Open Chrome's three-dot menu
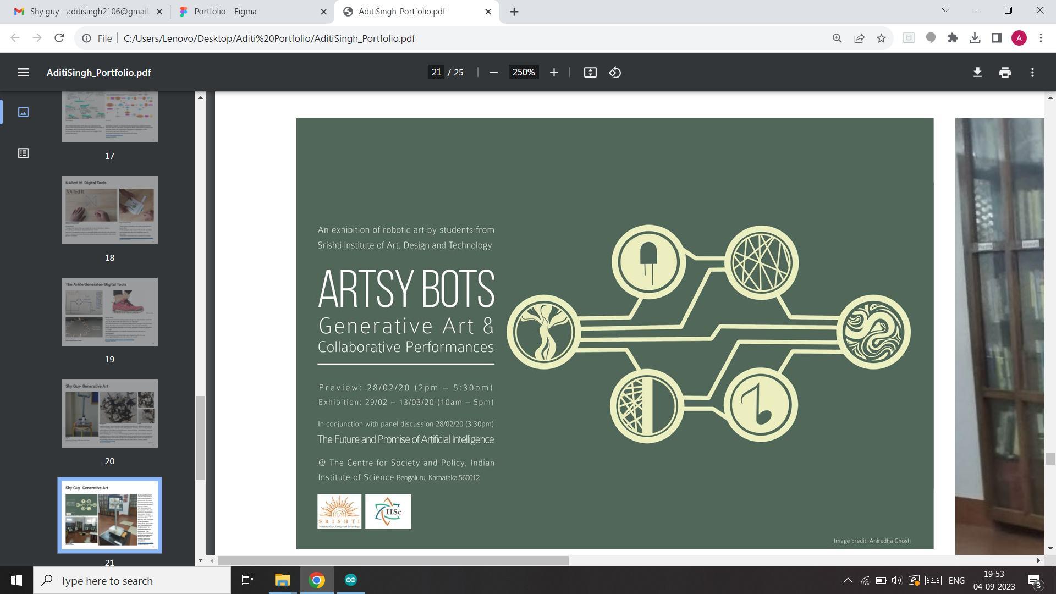The height and width of the screenshot is (594, 1056). (1041, 38)
